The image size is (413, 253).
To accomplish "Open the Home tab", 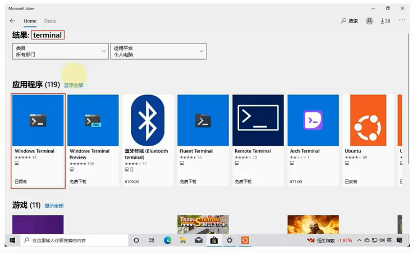I will (x=30, y=21).
